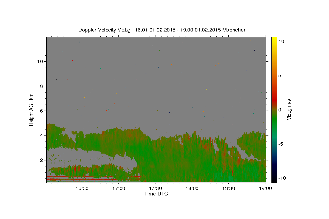Image resolution: width=329 pixels, height=219 pixels.
Task: Select the 'Muenchen' location in the title
Action: tap(234, 30)
